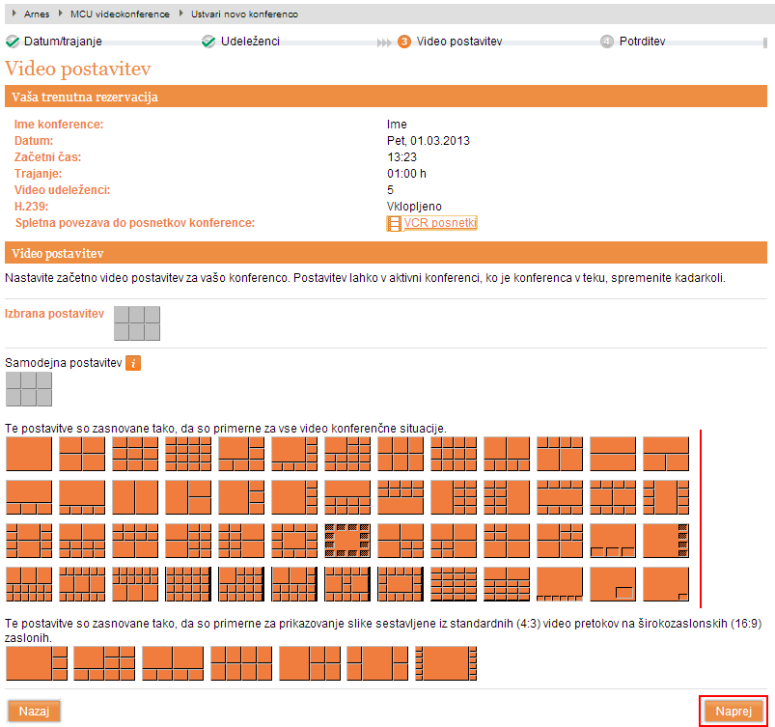This screenshot has width=775, height=727.
Task: Pick eight small panes left, large pane right
Action: coord(507,497)
